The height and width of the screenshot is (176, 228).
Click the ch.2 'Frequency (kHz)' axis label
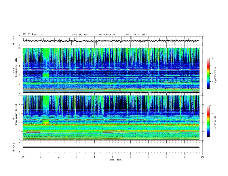click(16, 114)
